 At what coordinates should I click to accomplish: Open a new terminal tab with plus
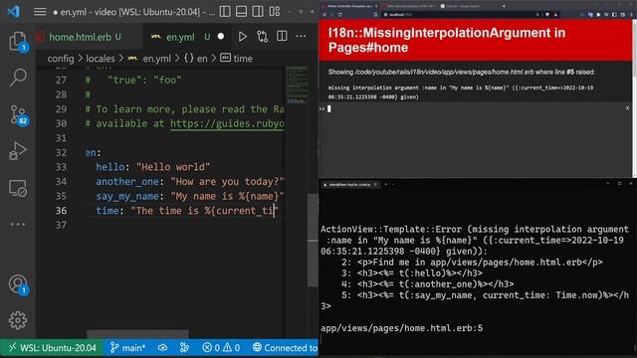pyautogui.click(x=385, y=185)
